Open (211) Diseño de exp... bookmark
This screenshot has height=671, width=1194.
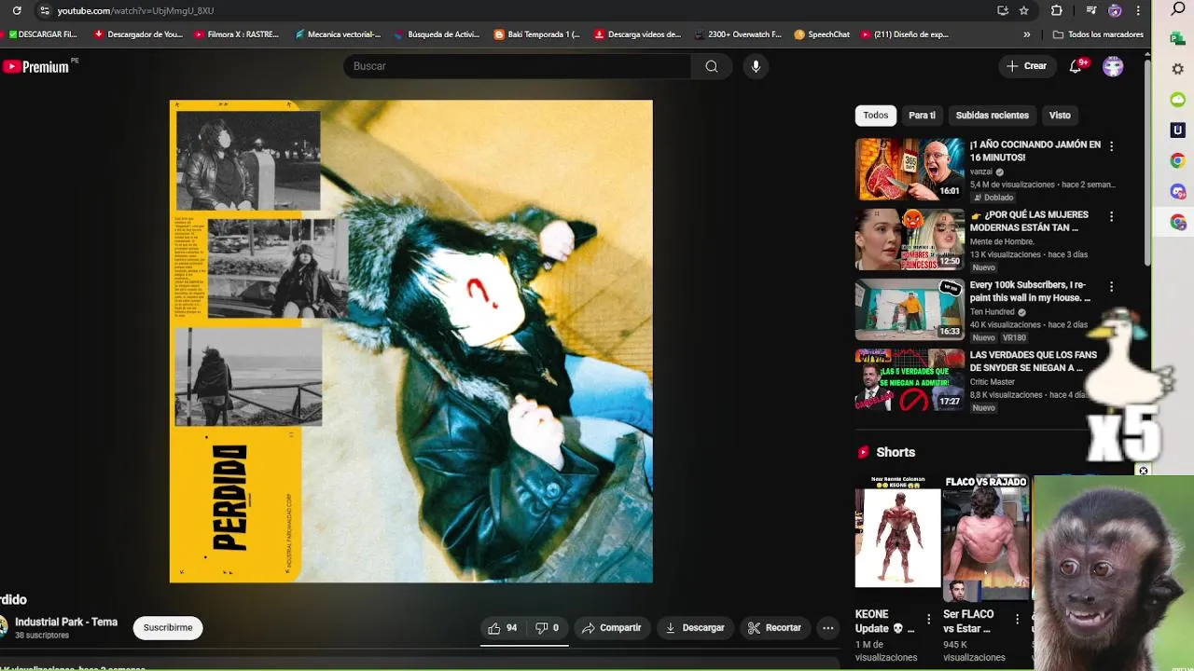point(905,34)
